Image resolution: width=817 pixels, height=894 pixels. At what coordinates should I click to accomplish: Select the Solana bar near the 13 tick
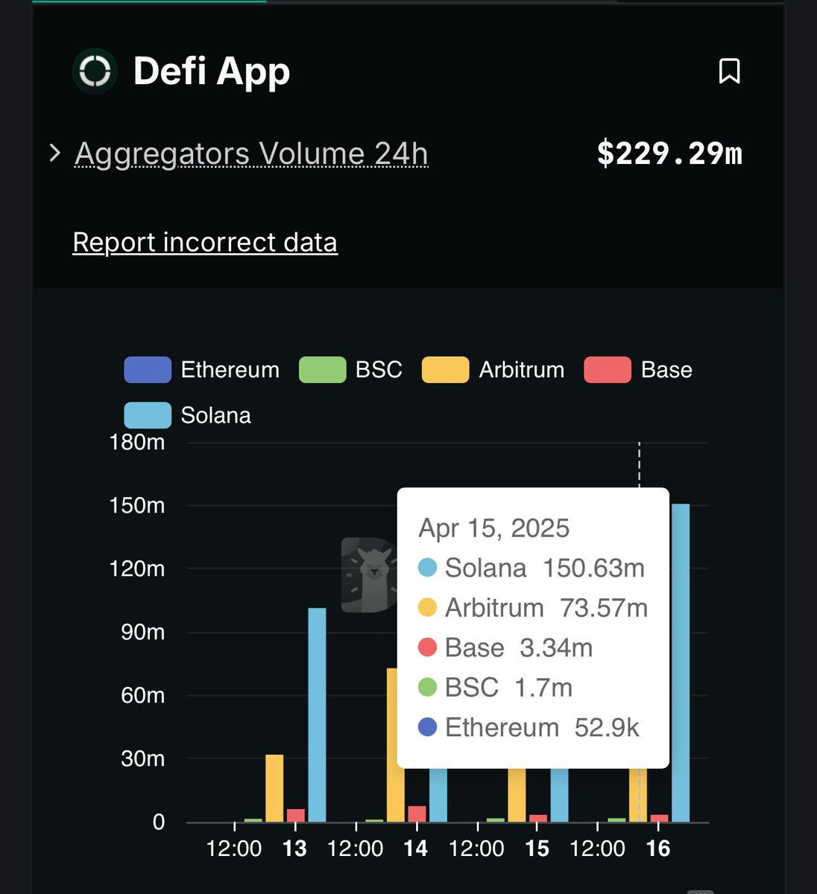pos(317,715)
